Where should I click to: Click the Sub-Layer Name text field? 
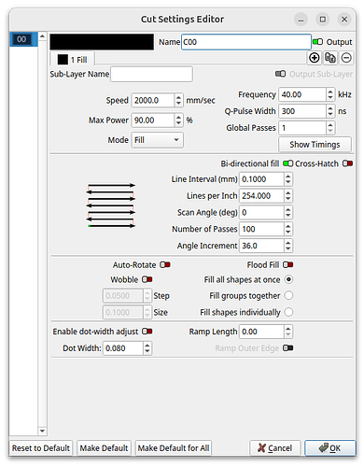151,74
